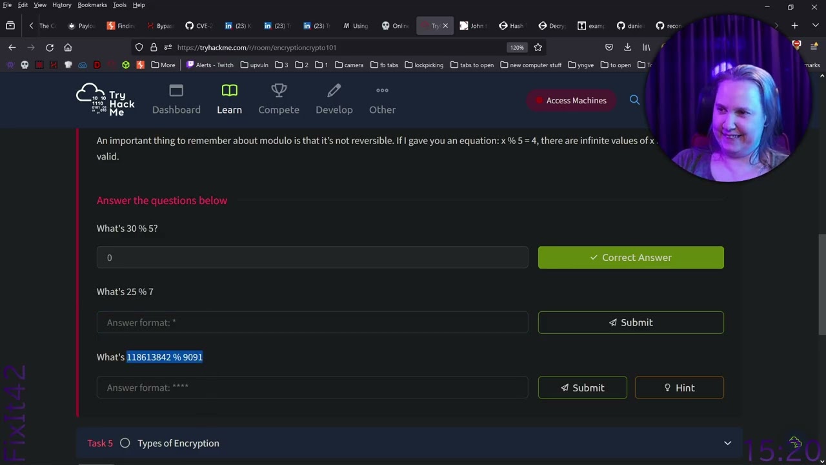Open the Firefox downloads arrow icon
Screen dimensions: 826x465
pyautogui.click(x=627, y=47)
